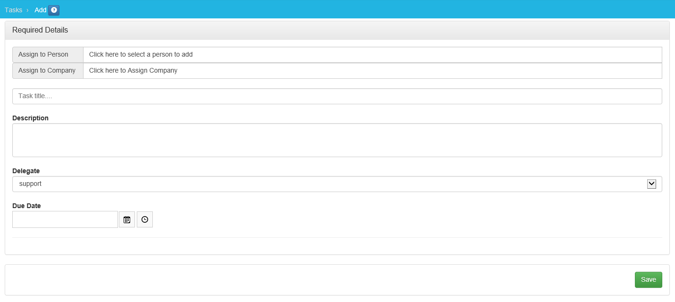Viewport: 675px width, 302px height.
Task: Click the Due Date text field
Action: click(x=65, y=219)
